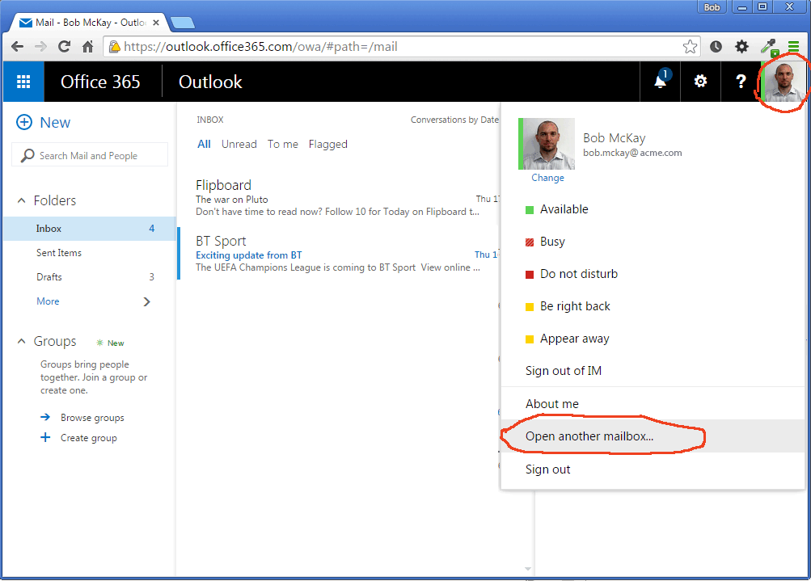The height and width of the screenshot is (581, 811).
Task: Click the Outlook title in header
Action: coord(210,82)
